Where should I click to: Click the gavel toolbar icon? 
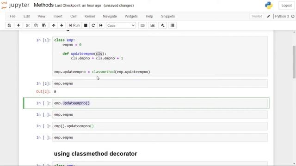click(x=162, y=25)
